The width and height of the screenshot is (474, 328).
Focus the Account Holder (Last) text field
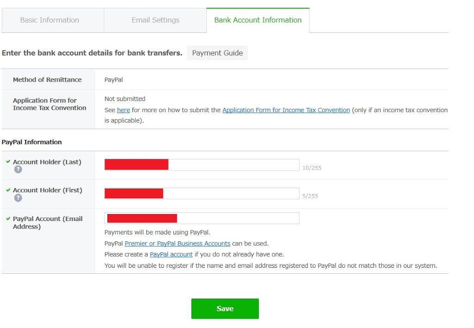pyautogui.click(x=231, y=165)
